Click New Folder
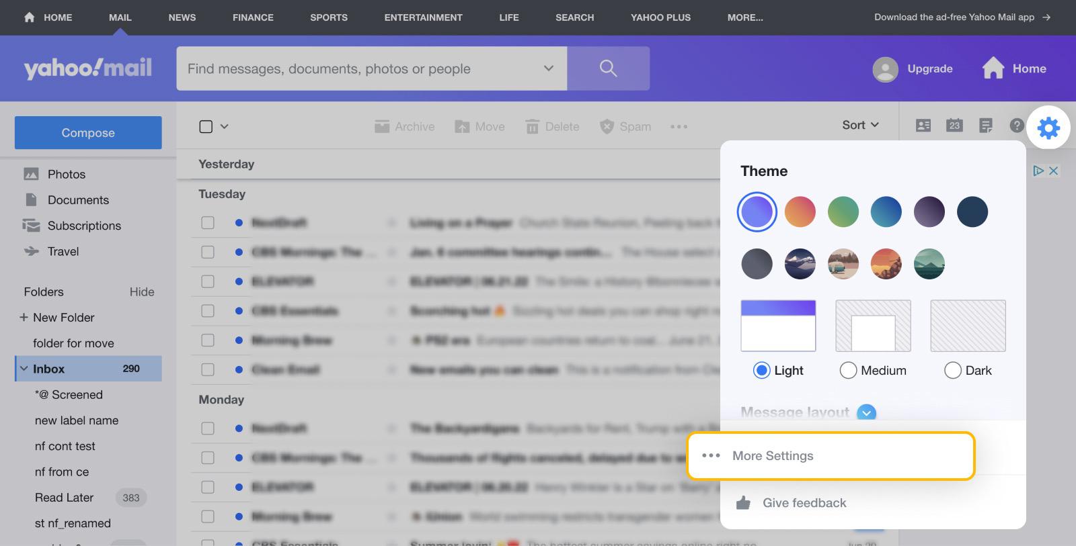Screen dimensions: 1076x546 [64, 317]
